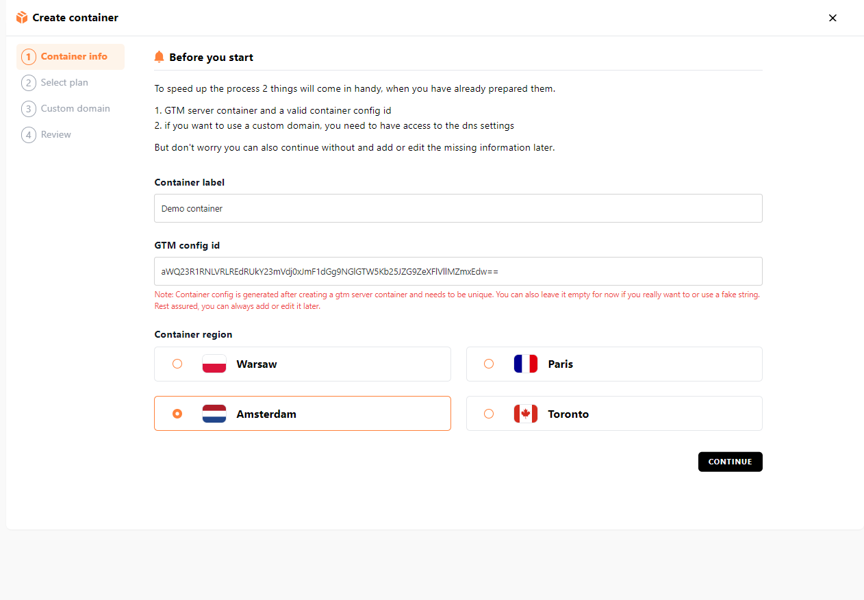Select the Warsaw region radio button
The image size is (864, 600).
(177, 364)
